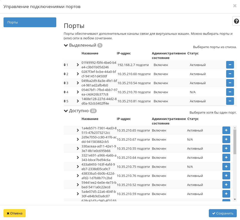Cancel the dialog with Отмена
Screen dimensions: 240x220
[x=14, y=213]
